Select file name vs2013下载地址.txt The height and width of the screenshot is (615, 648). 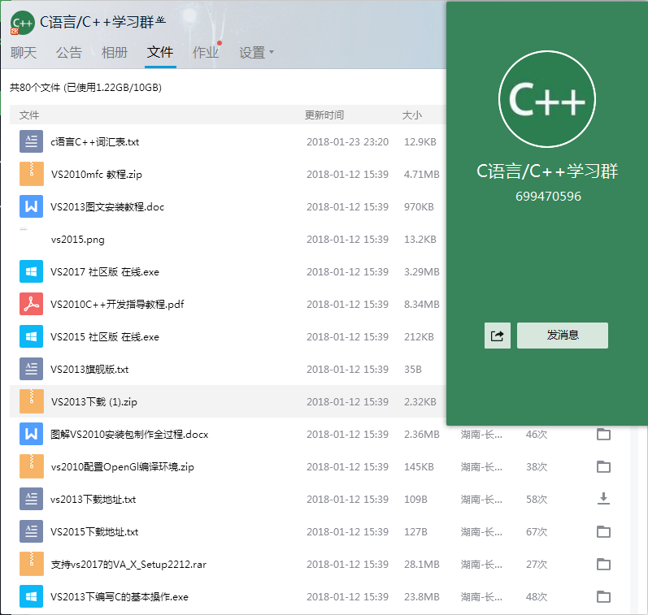(x=94, y=500)
